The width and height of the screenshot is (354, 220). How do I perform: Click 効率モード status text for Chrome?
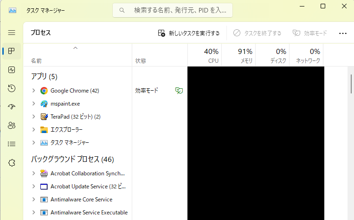point(147,91)
